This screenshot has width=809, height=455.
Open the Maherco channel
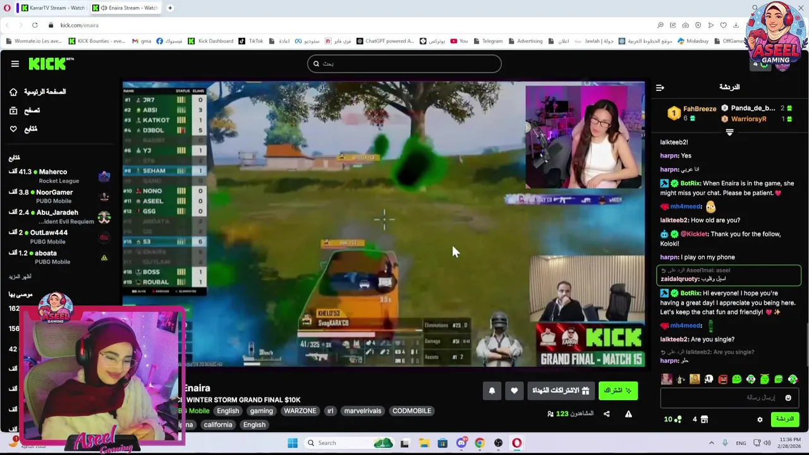(60, 176)
